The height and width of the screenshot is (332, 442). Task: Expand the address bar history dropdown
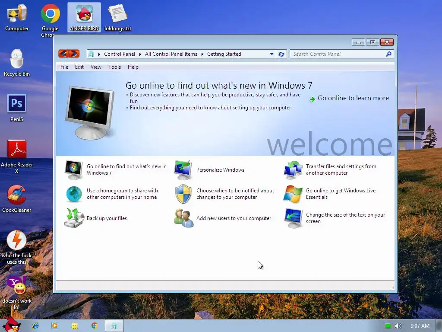point(272,54)
